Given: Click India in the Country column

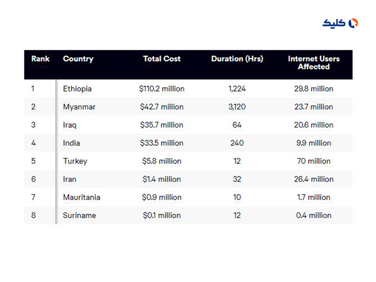Looking at the screenshot, I should tap(71, 143).
